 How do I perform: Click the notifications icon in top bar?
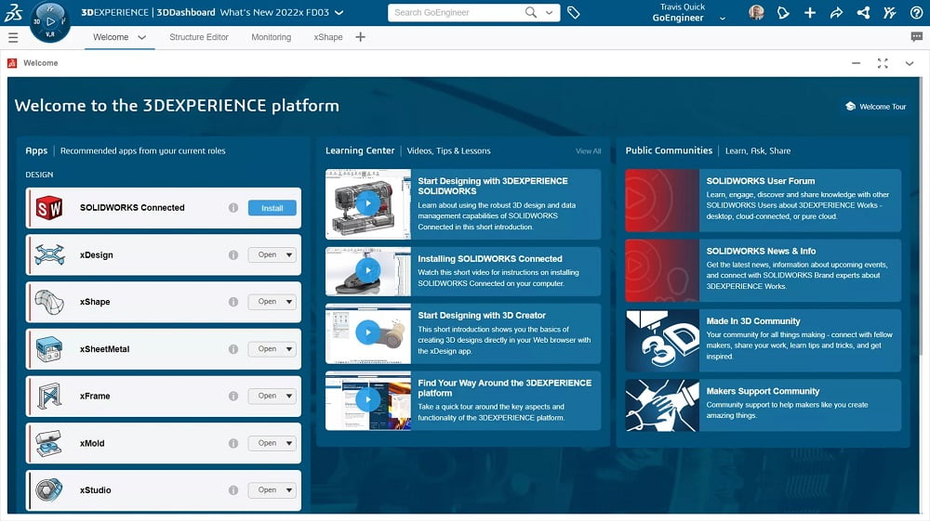pyautogui.click(x=783, y=12)
